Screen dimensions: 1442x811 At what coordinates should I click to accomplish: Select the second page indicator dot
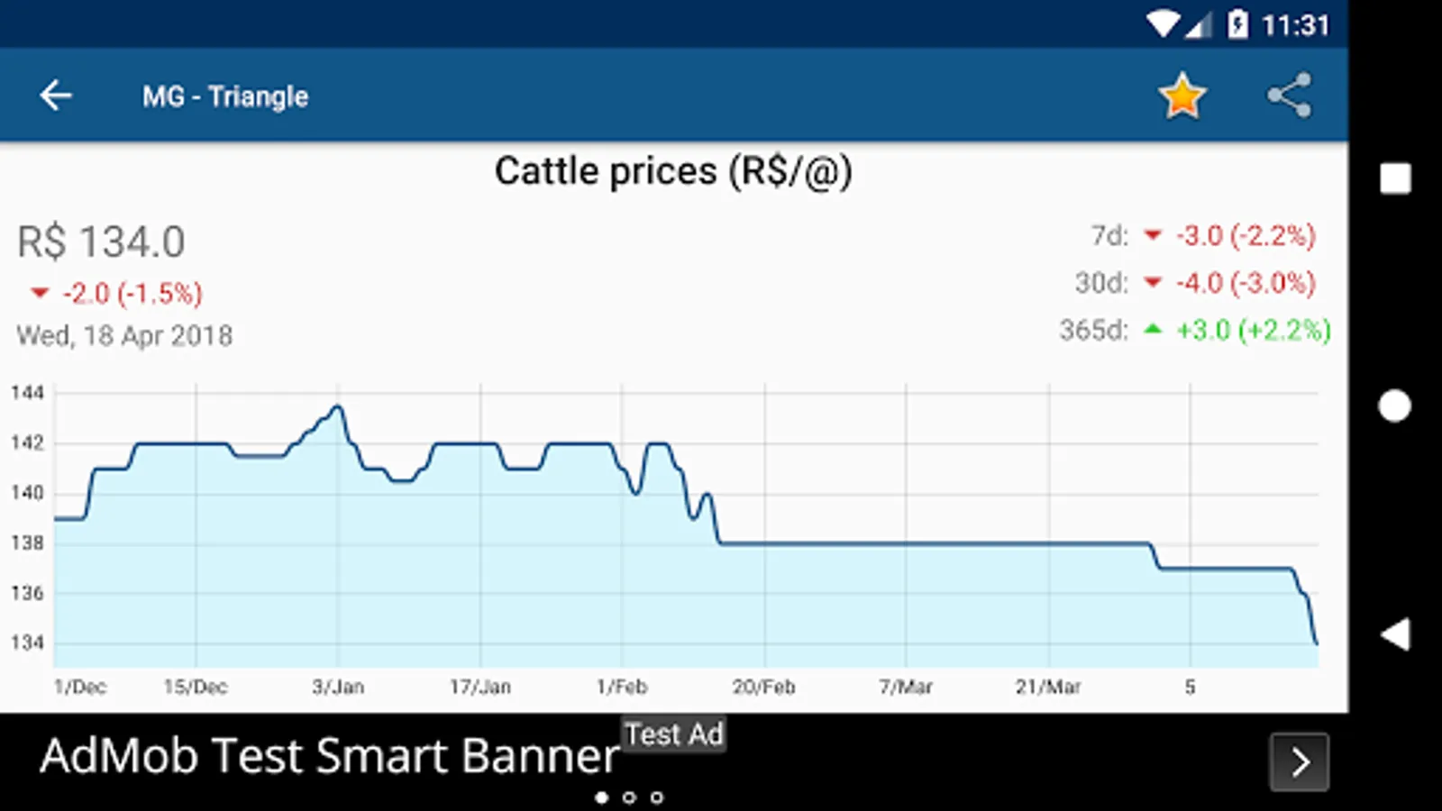[x=629, y=797]
